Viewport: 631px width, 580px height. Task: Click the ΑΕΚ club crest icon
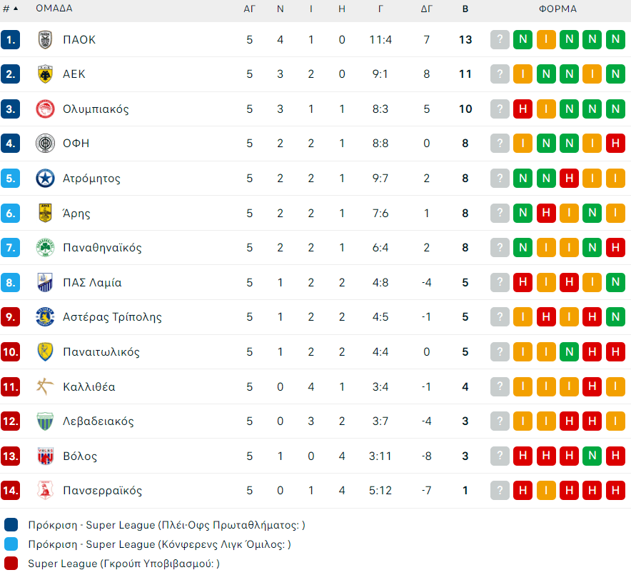[46, 74]
